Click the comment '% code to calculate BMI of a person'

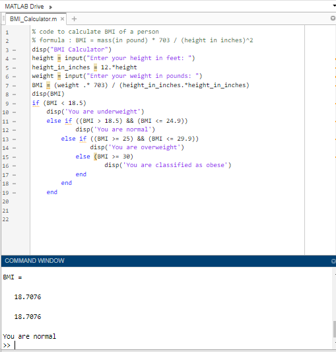(x=96, y=32)
